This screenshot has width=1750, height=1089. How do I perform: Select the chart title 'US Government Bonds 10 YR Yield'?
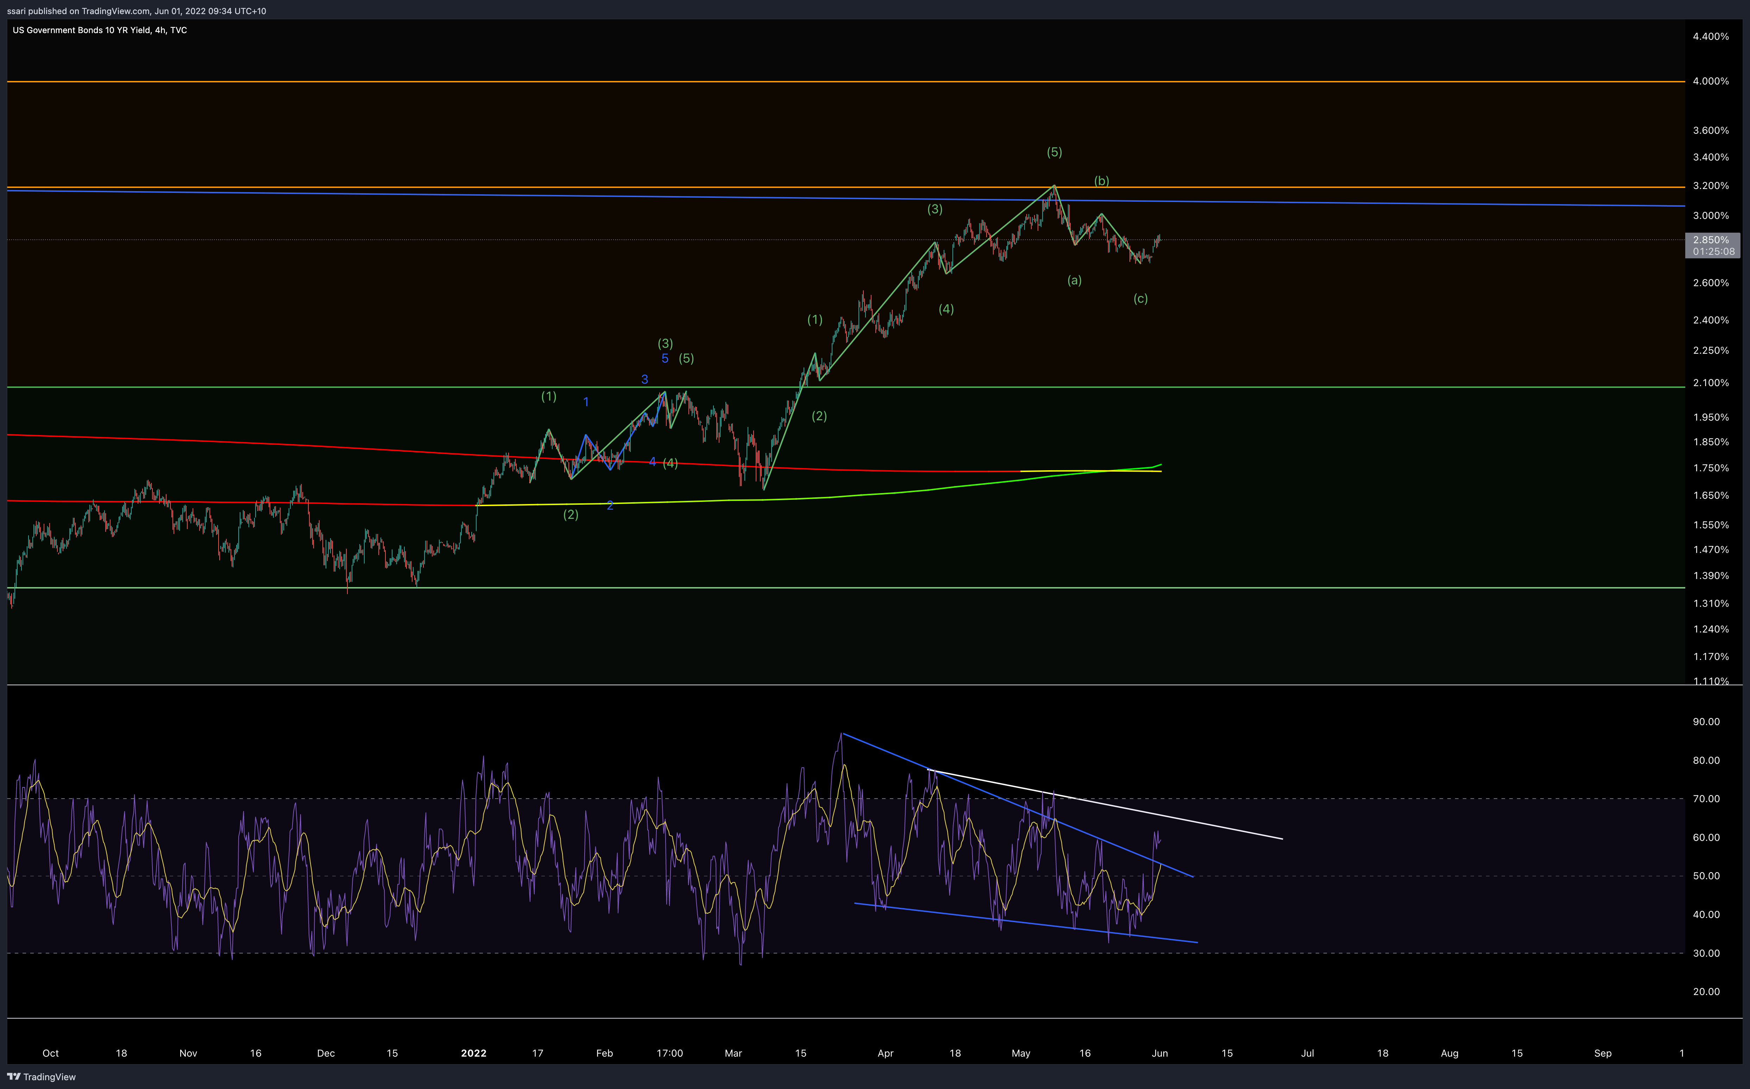[81, 30]
